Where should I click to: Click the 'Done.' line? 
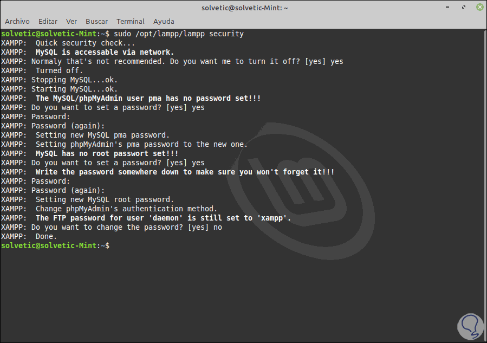pos(29,236)
